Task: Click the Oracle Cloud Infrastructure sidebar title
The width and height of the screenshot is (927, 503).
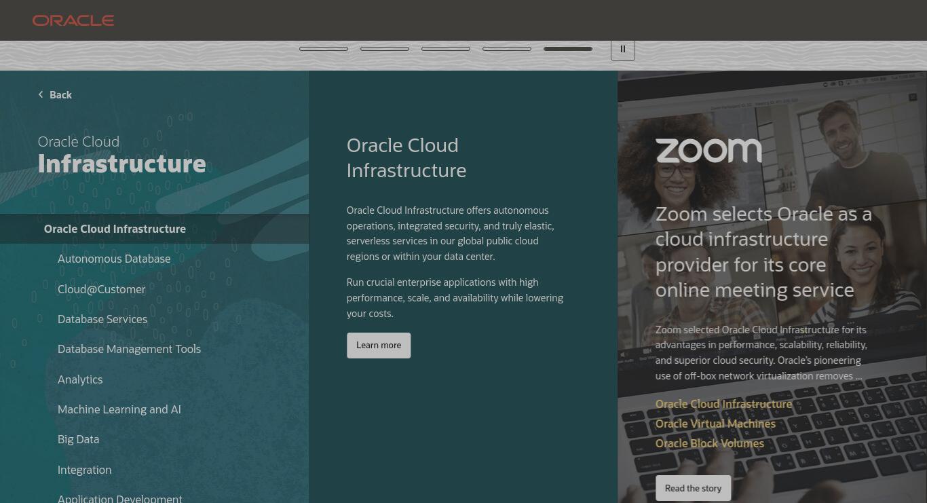Action: [x=121, y=155]
